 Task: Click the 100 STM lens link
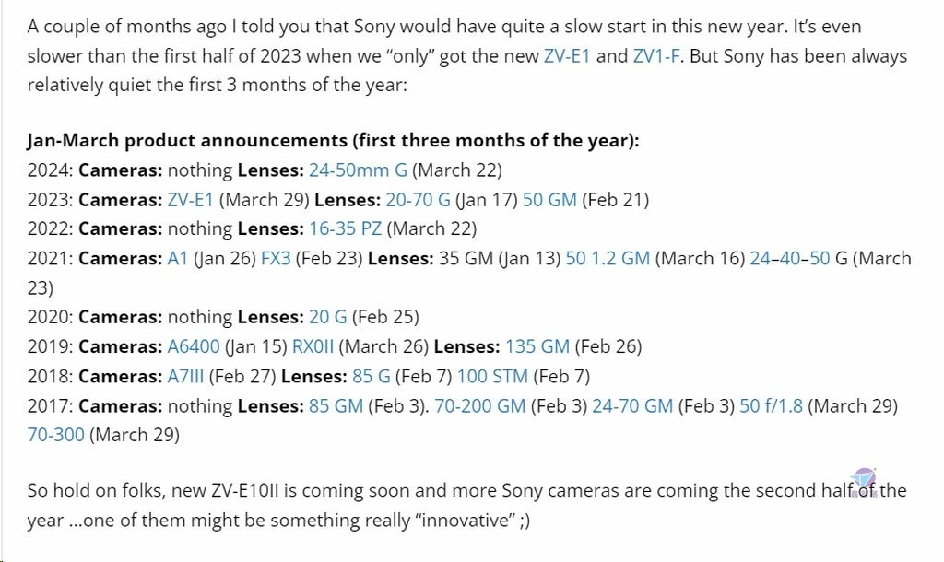[492, 376]
